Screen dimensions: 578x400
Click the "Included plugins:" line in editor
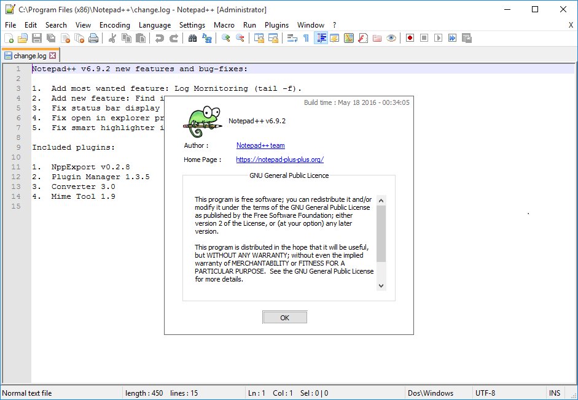click(x=73, y=147)
